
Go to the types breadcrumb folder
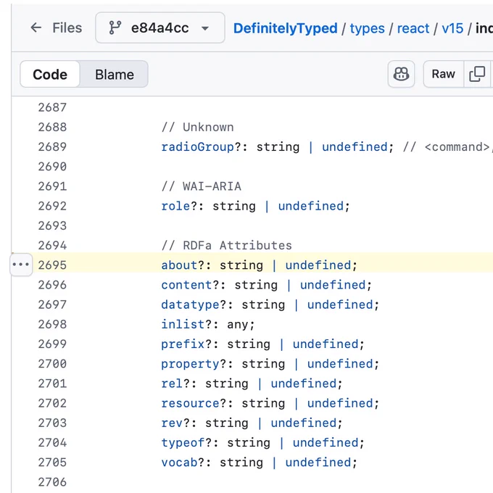pos(367,28)
